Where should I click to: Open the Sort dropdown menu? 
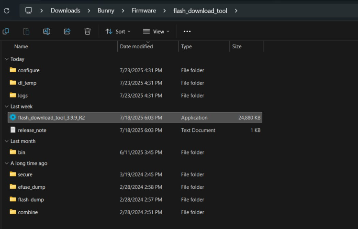click(x=115, y=32)
